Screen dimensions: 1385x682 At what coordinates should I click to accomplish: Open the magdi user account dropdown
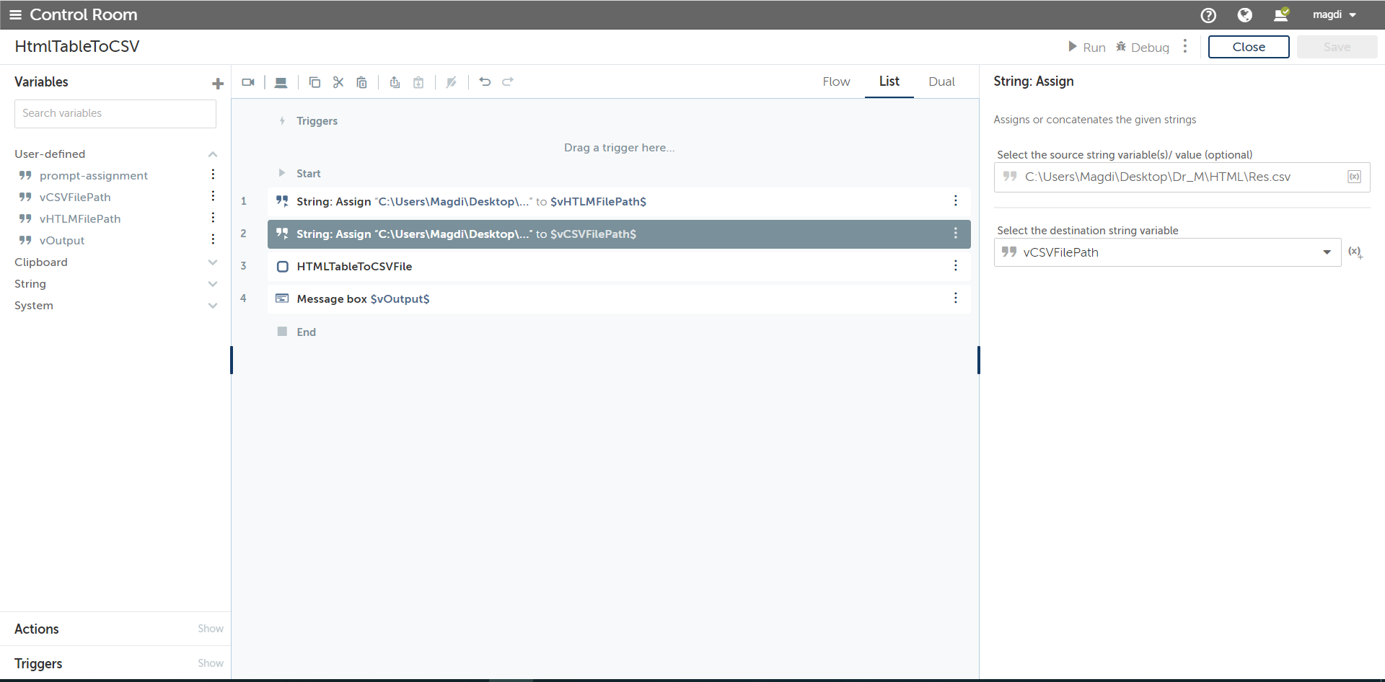[1334, 14]
